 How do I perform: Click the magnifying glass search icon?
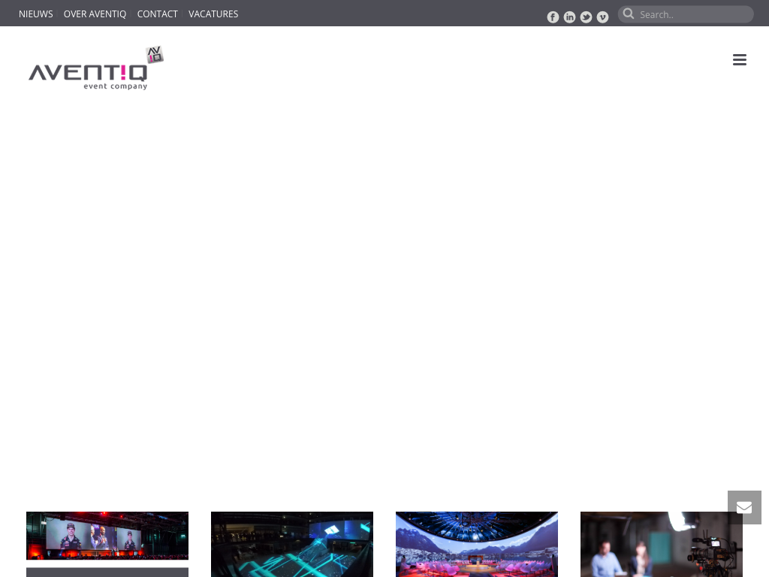click(629, 14)
